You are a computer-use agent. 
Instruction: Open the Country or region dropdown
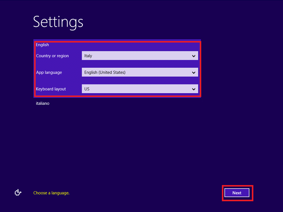[x=140, y=56]
